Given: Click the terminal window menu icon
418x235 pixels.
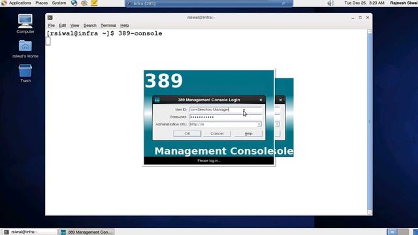Looking at the screenshot, I should (50, 18).
